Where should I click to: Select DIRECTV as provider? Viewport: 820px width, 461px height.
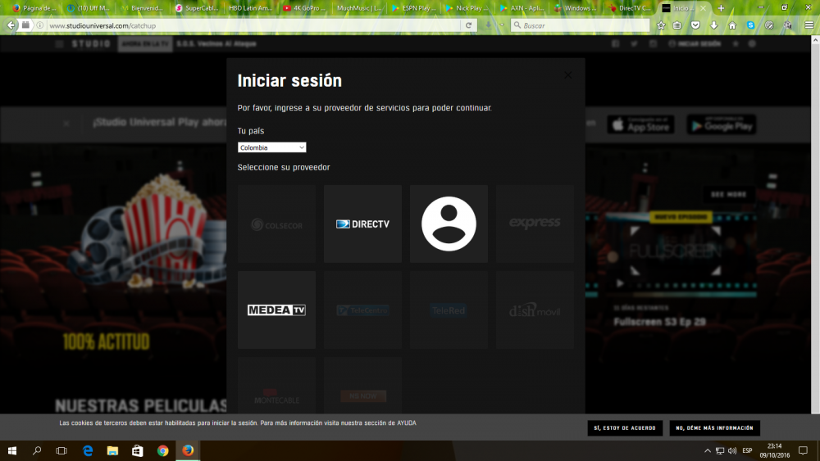362,224
